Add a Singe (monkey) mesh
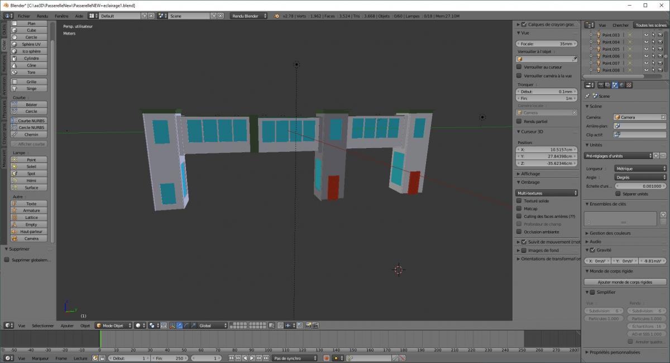 point(31,88)
